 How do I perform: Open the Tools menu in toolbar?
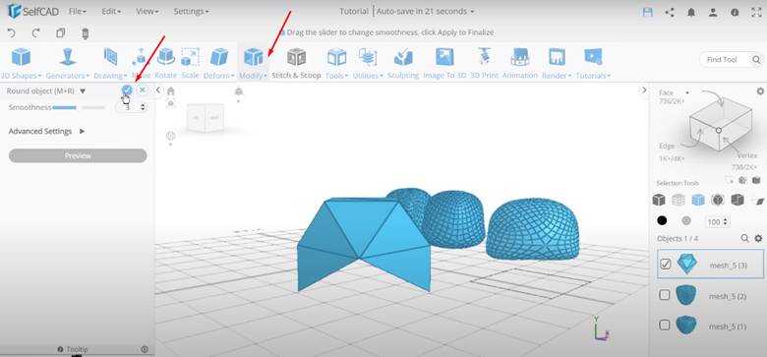[336, 64]
